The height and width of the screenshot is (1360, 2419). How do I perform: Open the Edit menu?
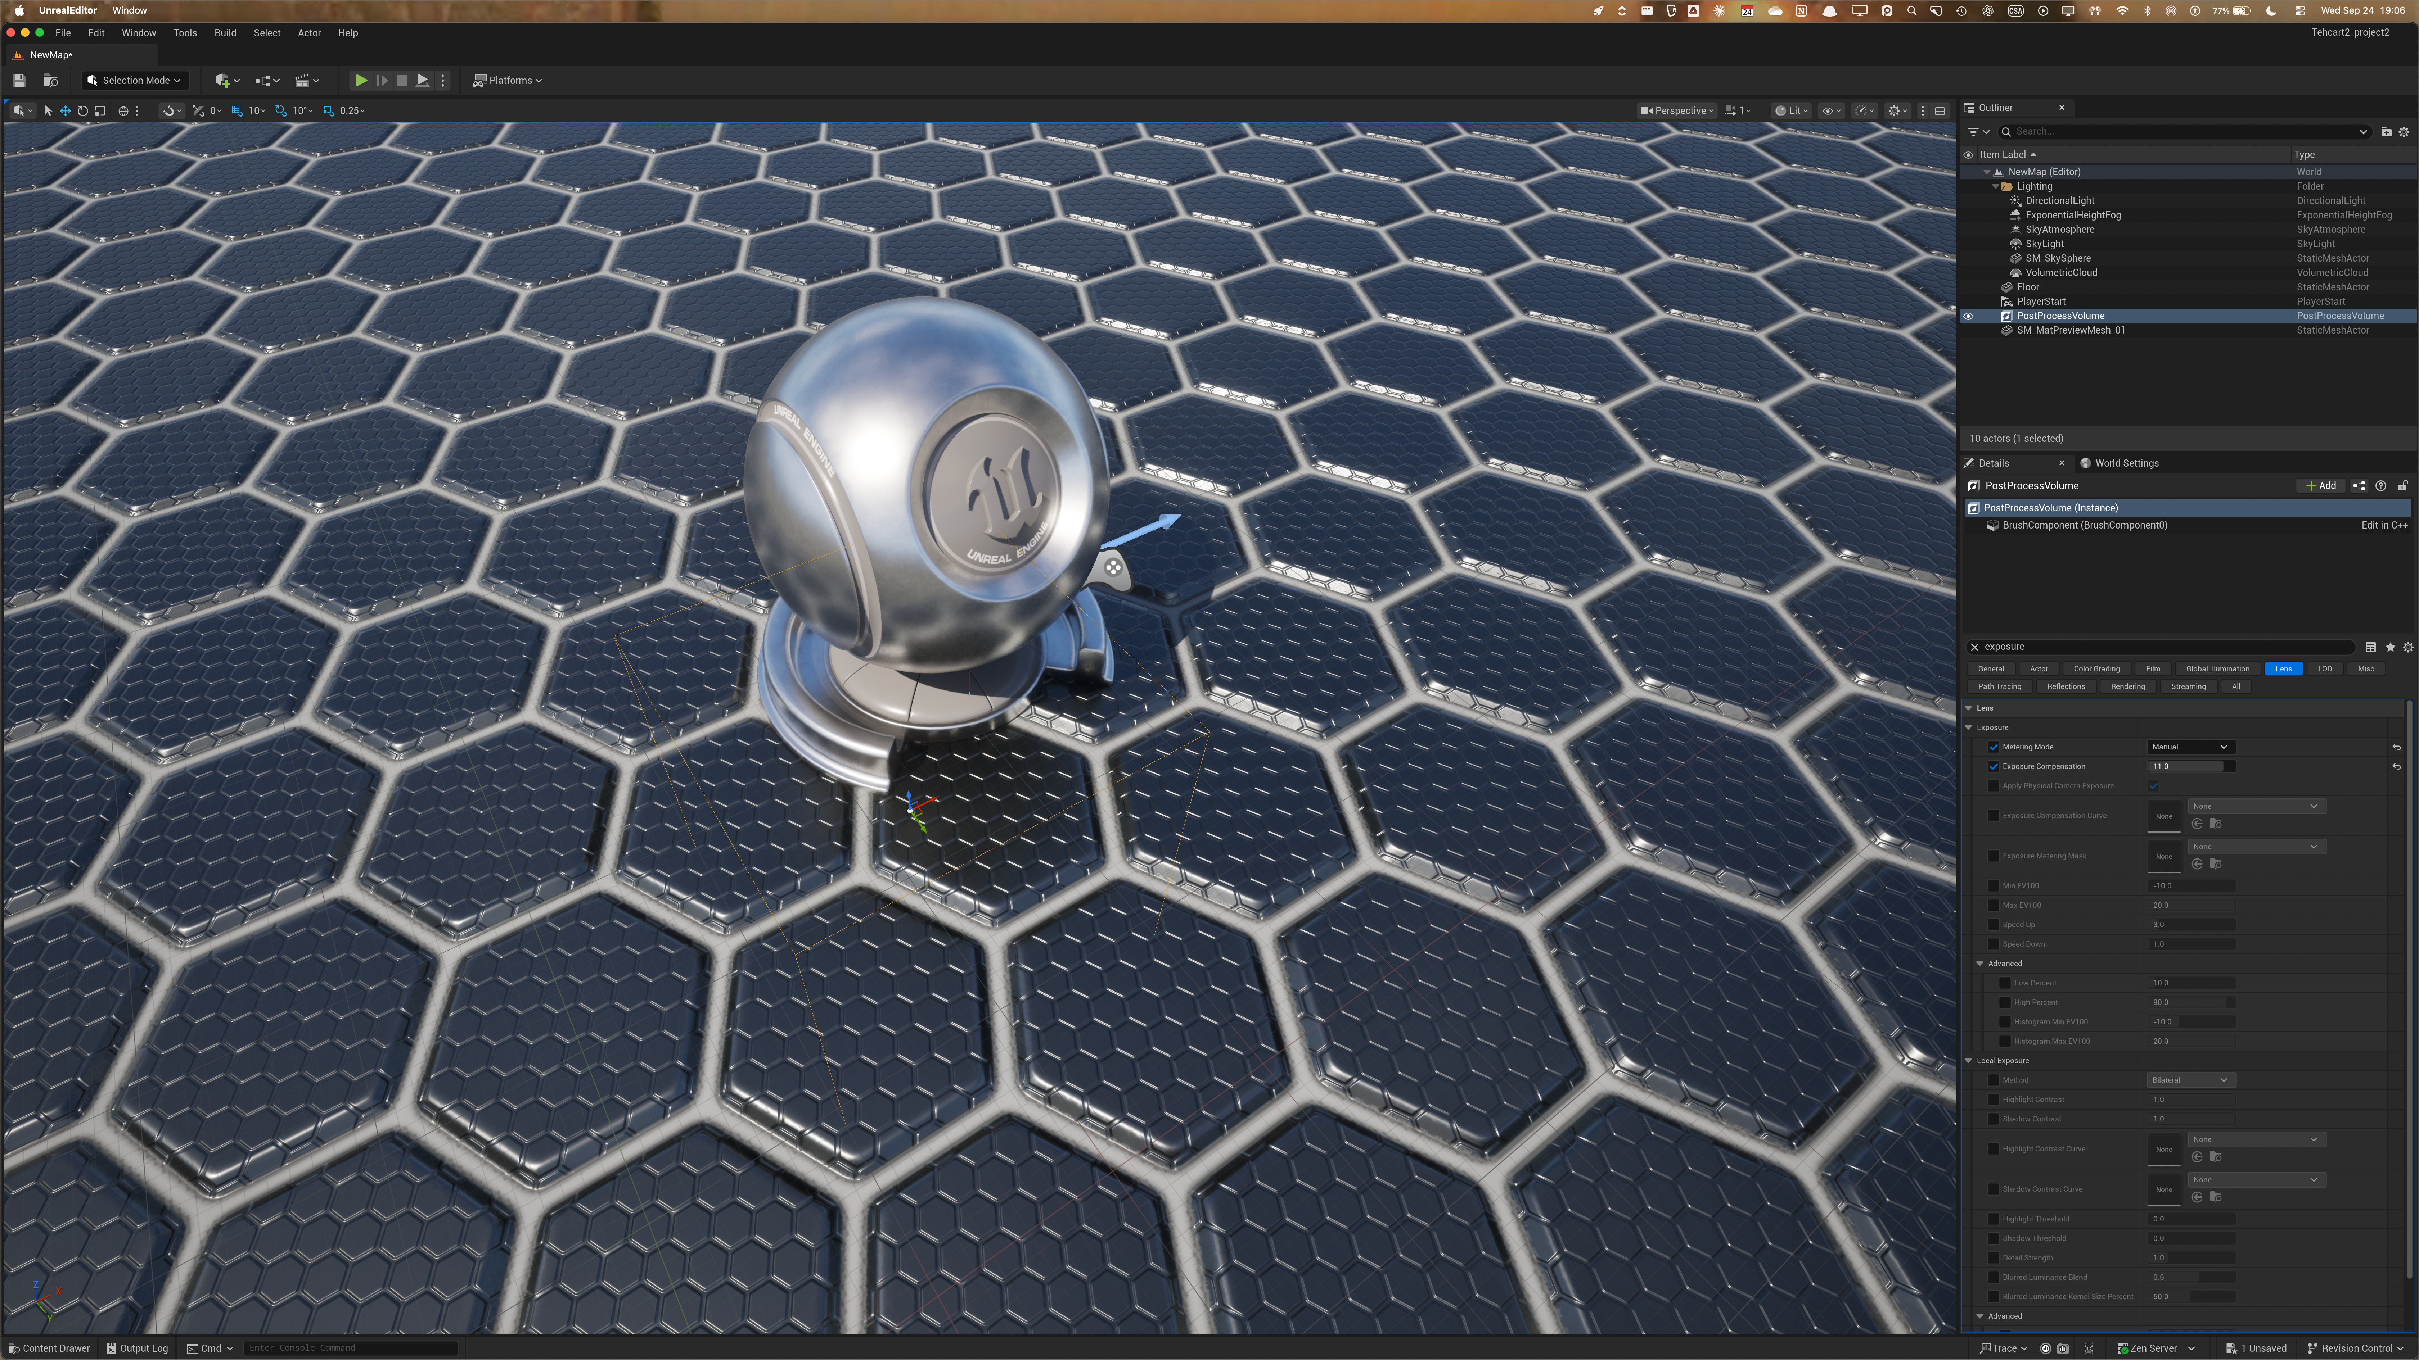96,33
